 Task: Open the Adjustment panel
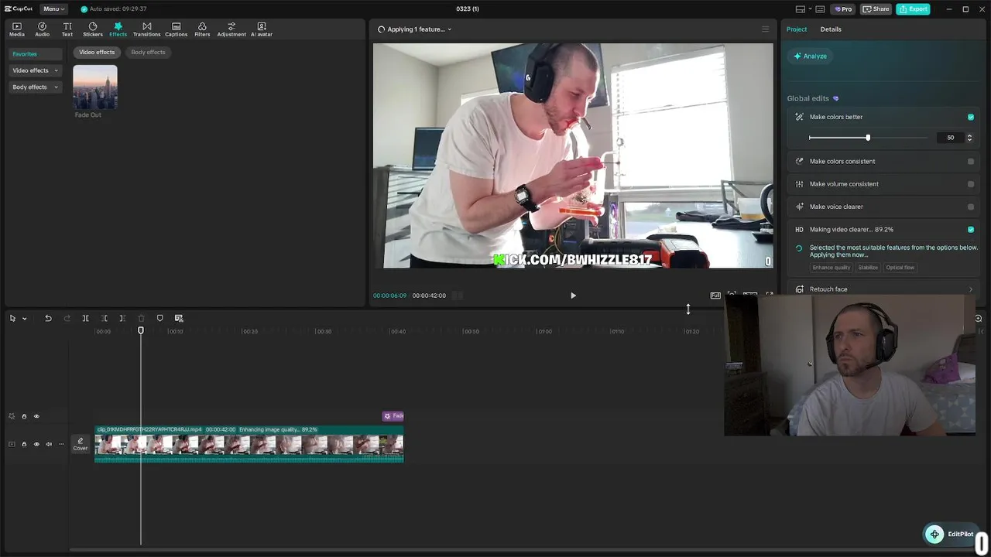tap(231, 29)
